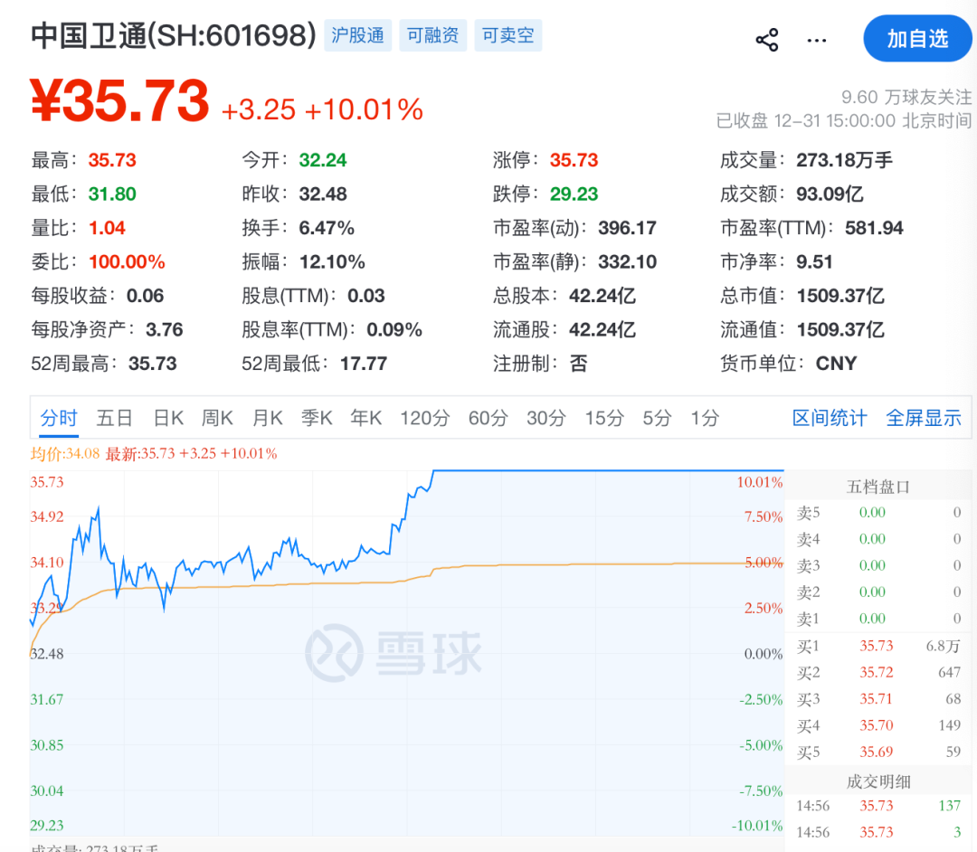Viewport: 977px width, 852px height.
Task: Click the 成交量 value 273.18万手
Action: pos(844,161)
